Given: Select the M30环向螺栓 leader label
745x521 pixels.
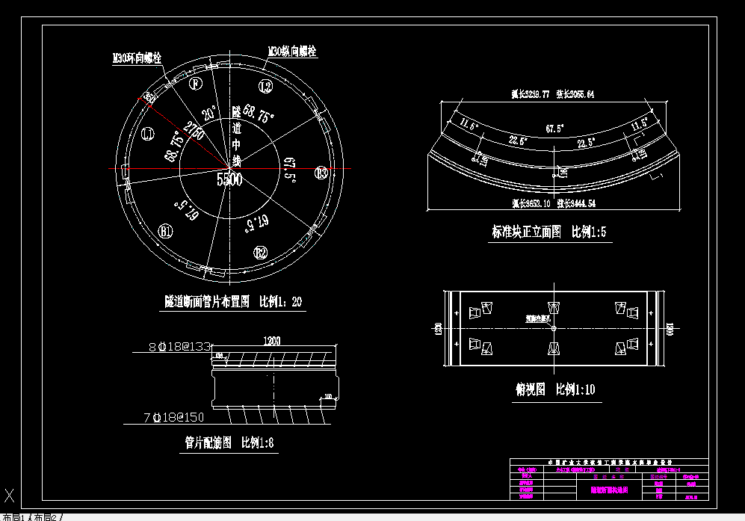Looking at the screenshot, I should tap(137, 58).
